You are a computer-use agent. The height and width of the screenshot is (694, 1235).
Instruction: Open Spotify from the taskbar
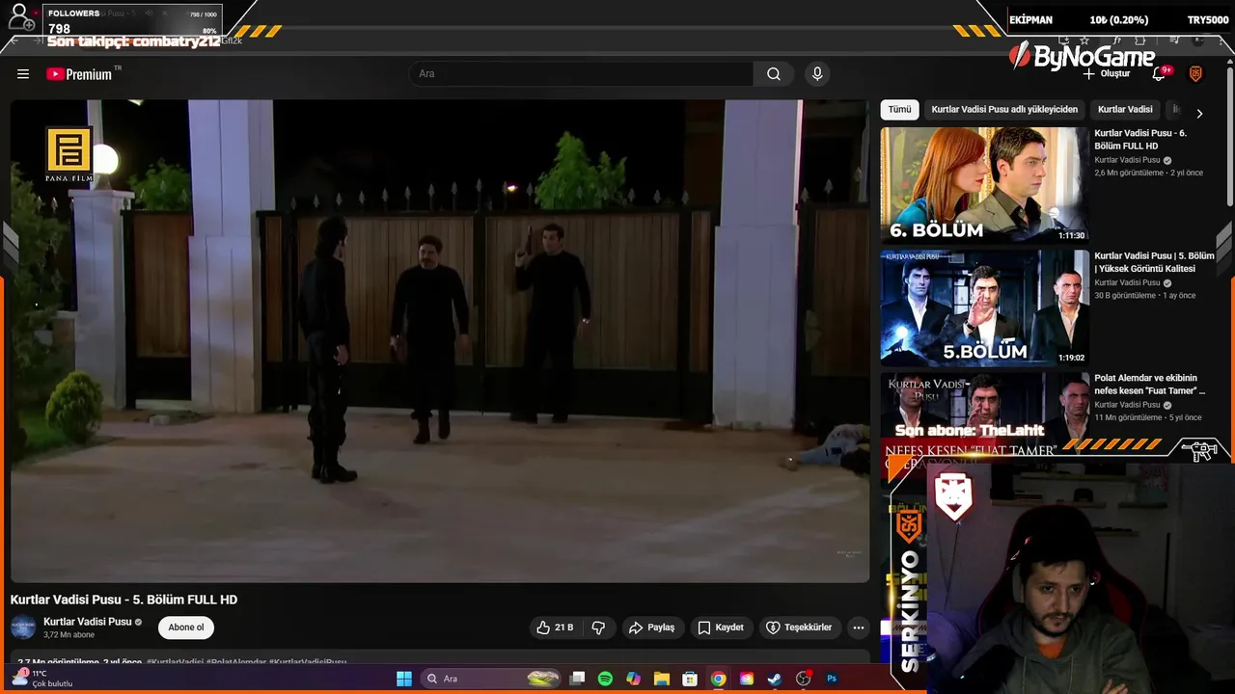[605, 679]
